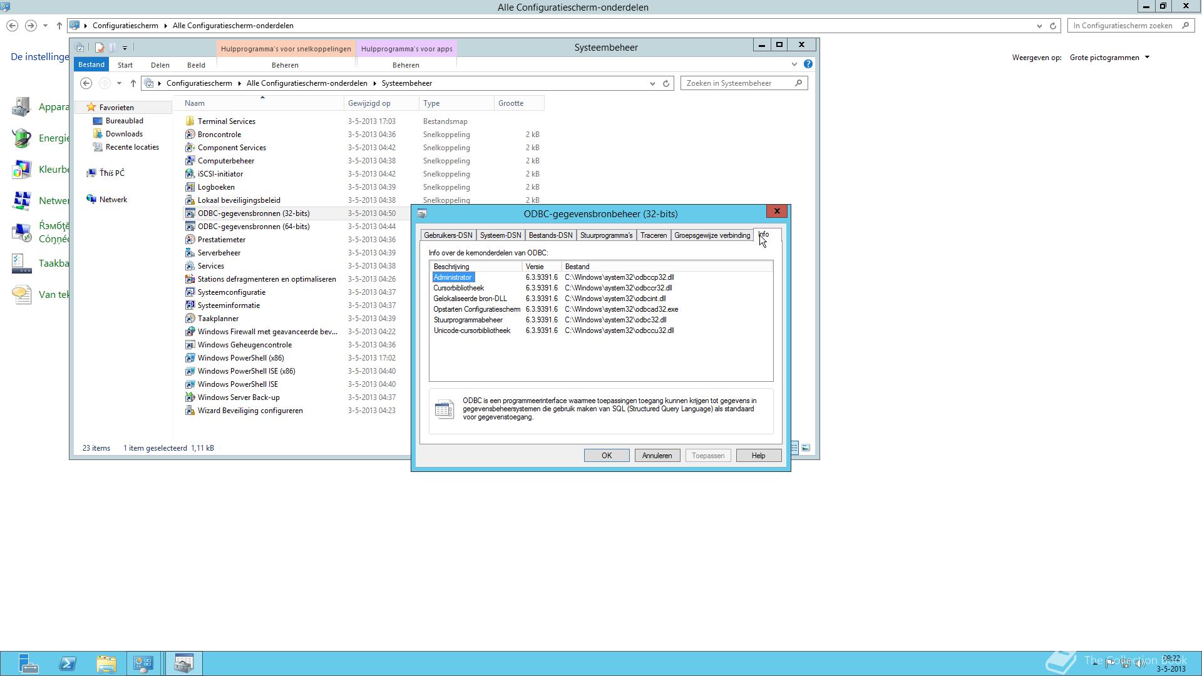Select the Prestatiemeter icon

(190, 240)
